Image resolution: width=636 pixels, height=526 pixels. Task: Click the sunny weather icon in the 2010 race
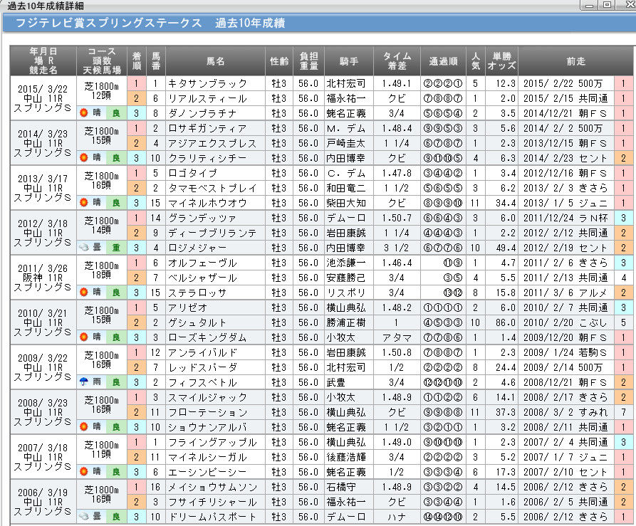(84, 337)
